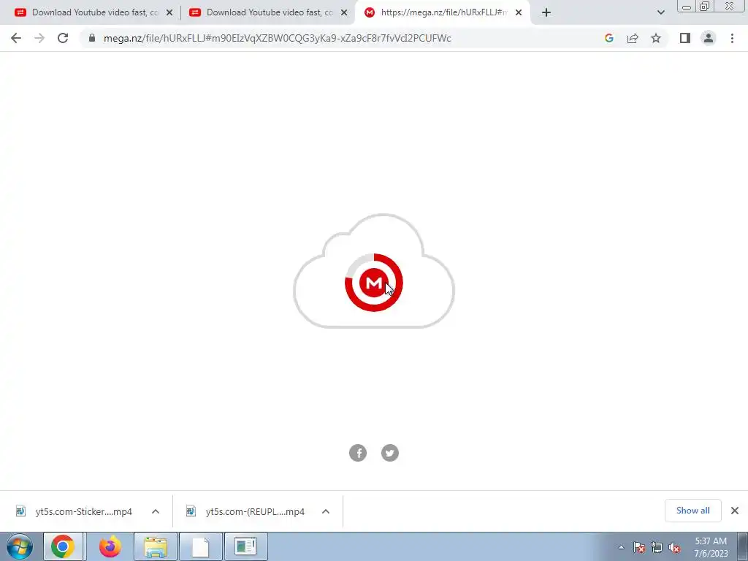Click the Show desktop strip
Image resolution: width=748 pixels, height=561 pixels.
pyautogui.click(x=743, y=546)
